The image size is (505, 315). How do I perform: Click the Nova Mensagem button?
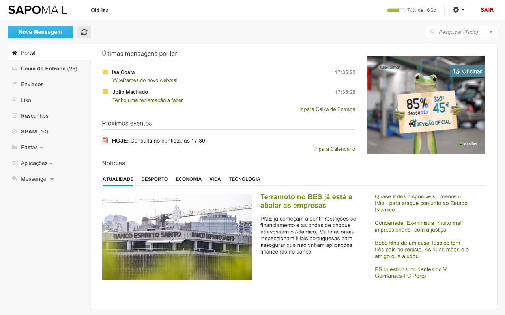tap(40, 32)
